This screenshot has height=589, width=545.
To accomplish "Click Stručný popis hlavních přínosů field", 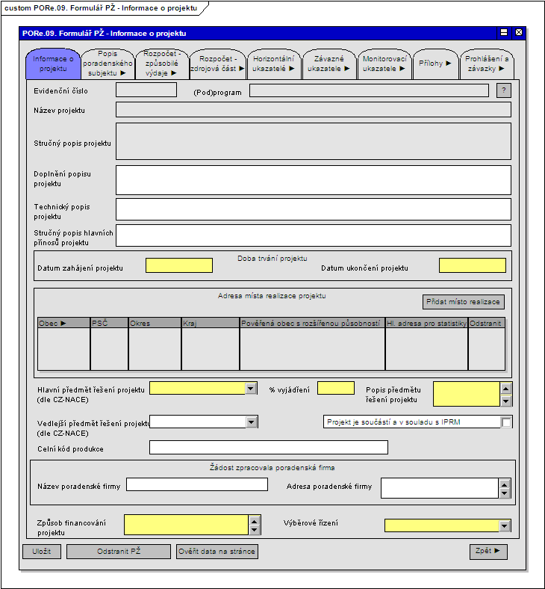I will pos(314,235).
